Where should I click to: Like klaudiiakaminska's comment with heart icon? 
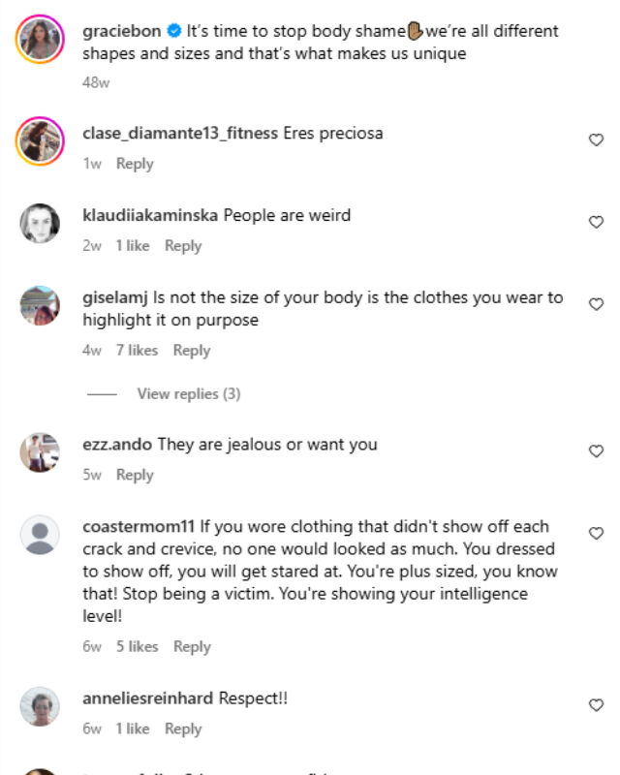[x=597, y=222]
